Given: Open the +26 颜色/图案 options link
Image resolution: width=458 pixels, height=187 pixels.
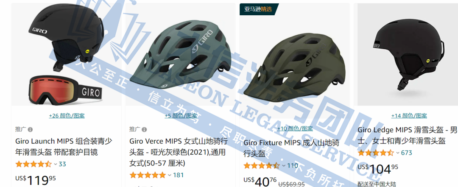Looking at the screenshot, I should (67, 116).
